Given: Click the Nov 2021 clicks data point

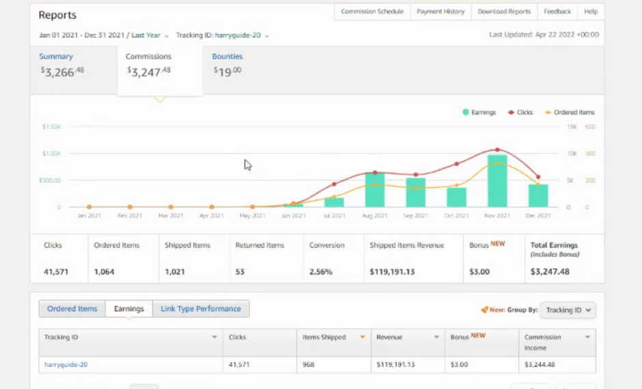Looking at the screenshot, I should click(x=497, y=149).
